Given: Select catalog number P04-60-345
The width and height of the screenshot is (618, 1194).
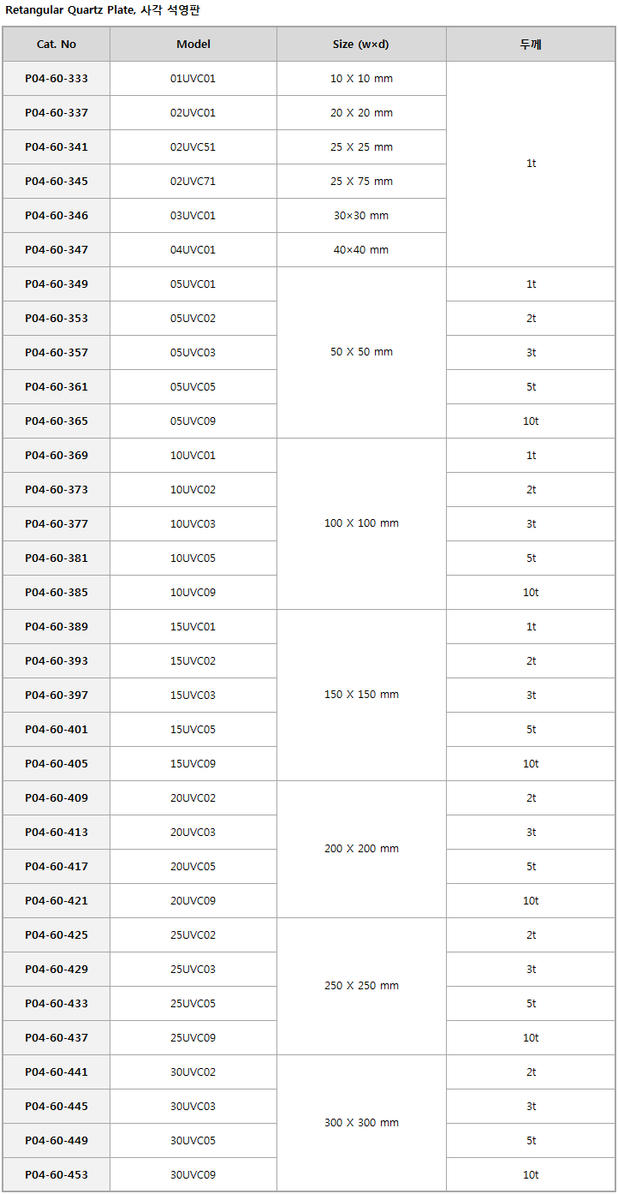Looking at the screenshot, I should point(56,181).
